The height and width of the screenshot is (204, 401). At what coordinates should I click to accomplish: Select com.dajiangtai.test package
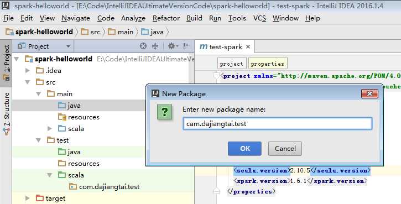pyautogui.click(x=105, y=187)
